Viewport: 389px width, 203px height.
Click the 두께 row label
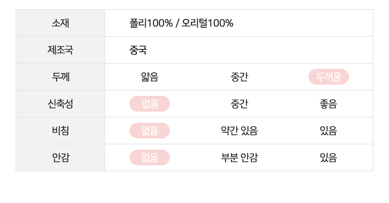[x=60, y=77]
